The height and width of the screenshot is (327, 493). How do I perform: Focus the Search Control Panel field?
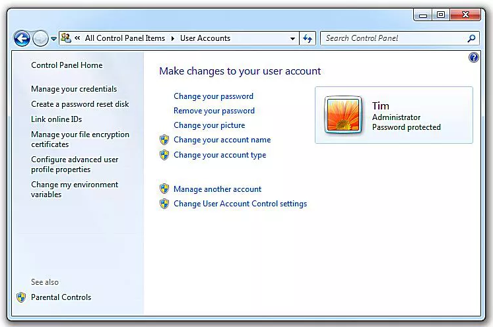[x=400, y=38]
